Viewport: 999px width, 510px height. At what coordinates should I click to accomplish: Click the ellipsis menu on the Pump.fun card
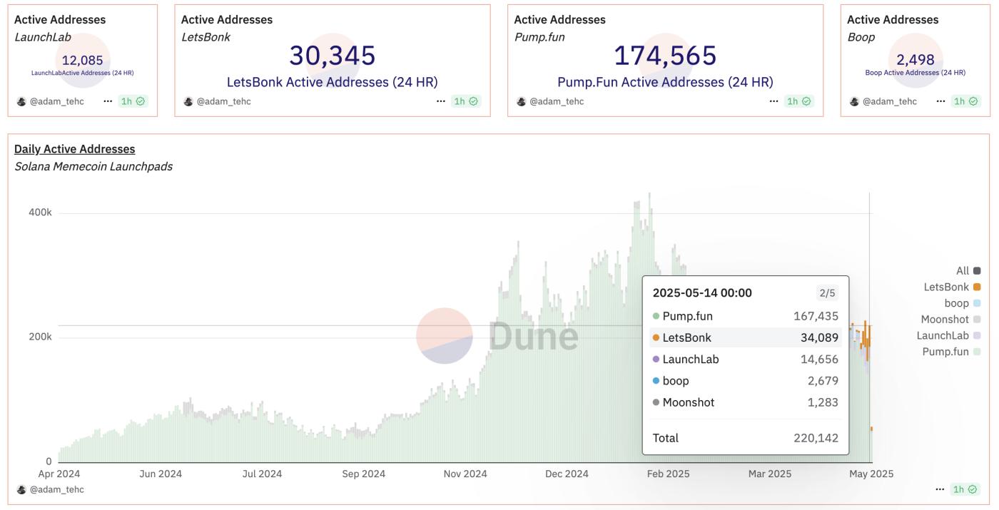[x=774, y=101]
